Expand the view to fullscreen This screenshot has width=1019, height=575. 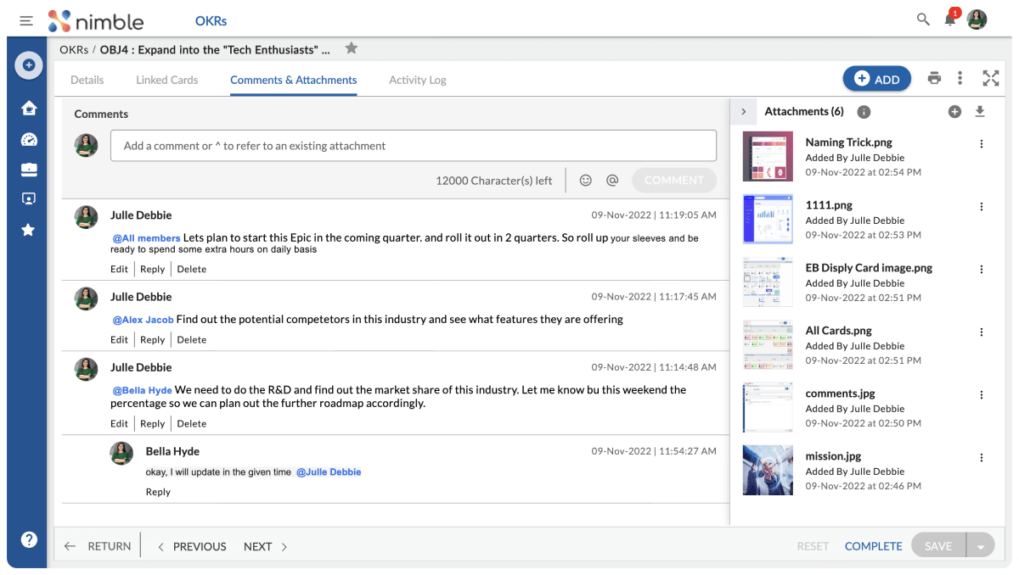[x=991, y=78]
